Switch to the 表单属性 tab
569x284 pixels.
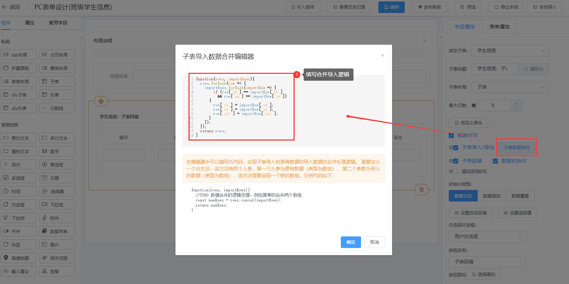point(499,27)
